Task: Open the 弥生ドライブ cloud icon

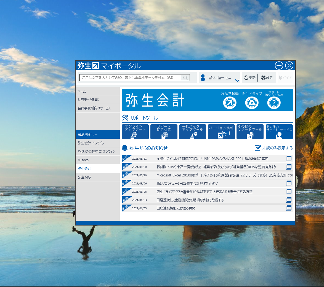Action: point(252,103)
